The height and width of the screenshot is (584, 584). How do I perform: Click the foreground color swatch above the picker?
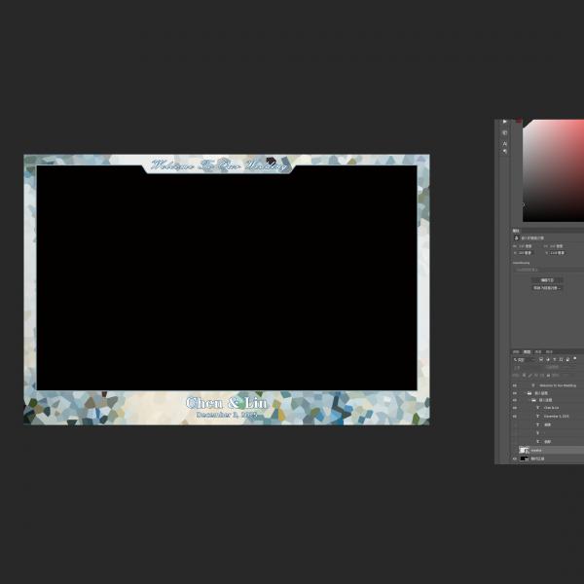(x=520, y=122)
